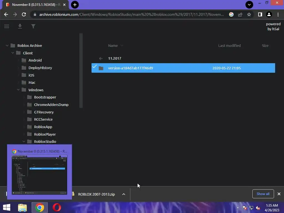View site security lock info
This screenshot has width=284, height=213.
(35, 14)
